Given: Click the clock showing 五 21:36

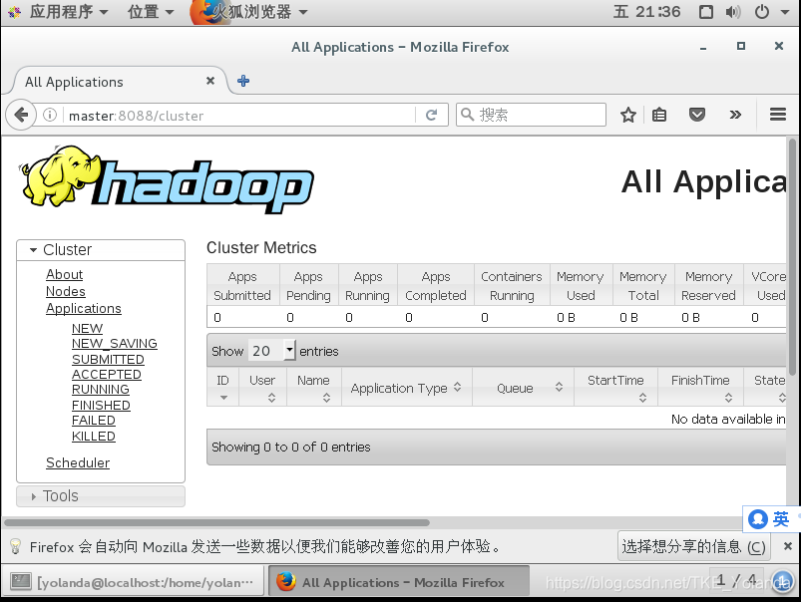Looking at the screenshot, I should click(646, 11).
